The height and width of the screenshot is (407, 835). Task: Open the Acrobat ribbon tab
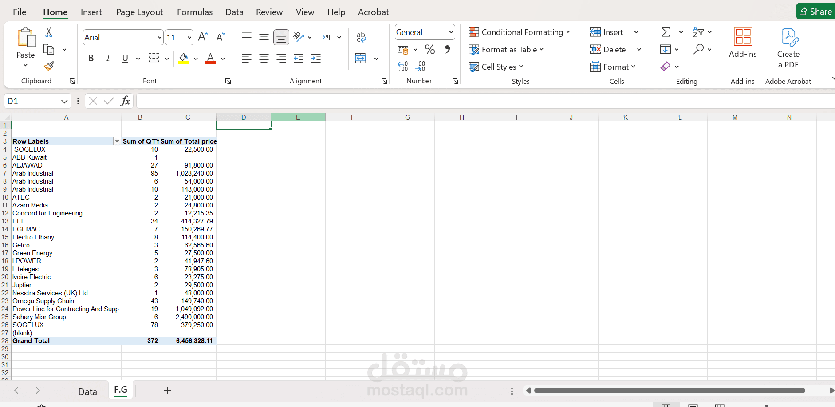click(x=374, y=12)
